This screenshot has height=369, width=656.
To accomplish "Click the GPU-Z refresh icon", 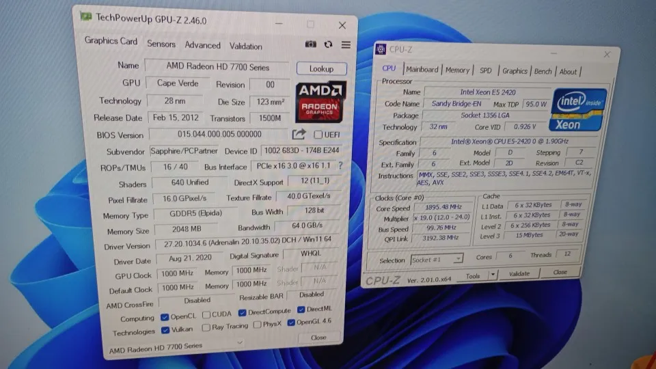I will click(x=328, y=44).
